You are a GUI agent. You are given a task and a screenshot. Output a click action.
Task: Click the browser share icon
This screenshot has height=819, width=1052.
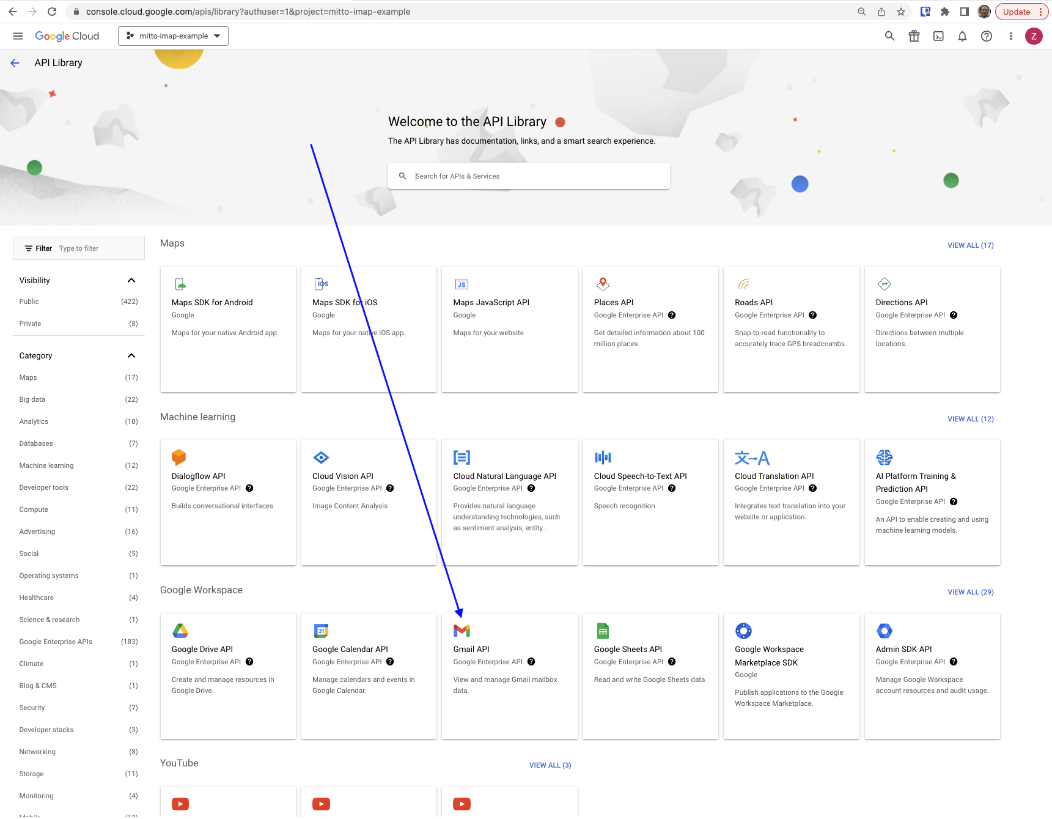point(881,12)
